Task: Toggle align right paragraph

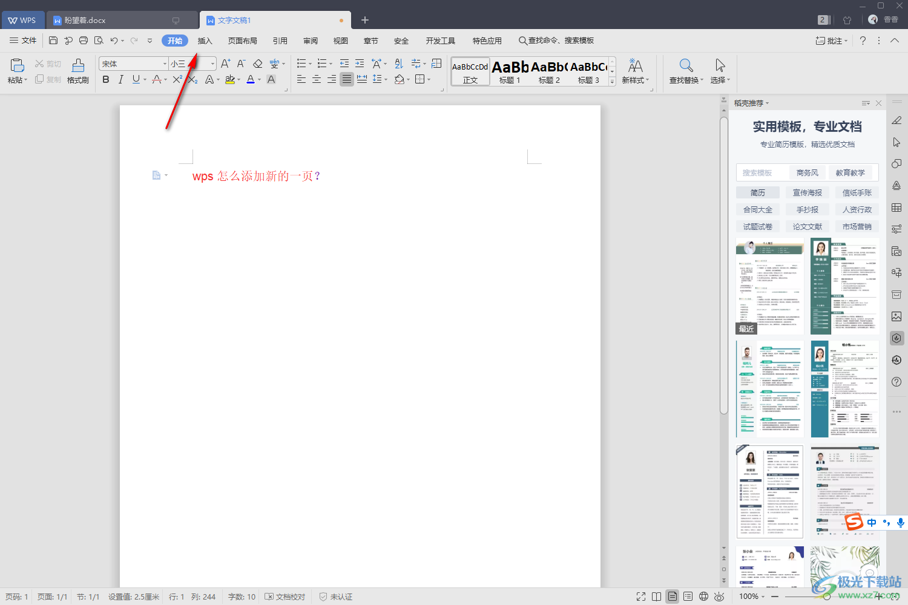Action: click(332, 79)
